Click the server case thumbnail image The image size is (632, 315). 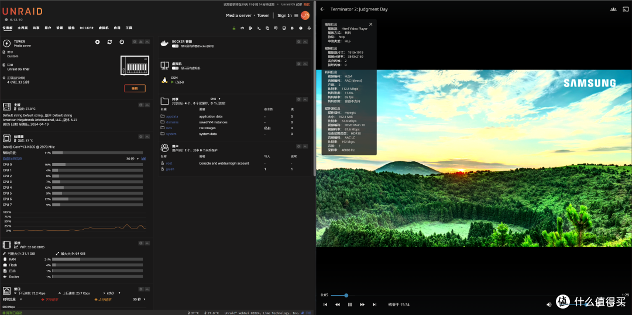[x=135, y=65]
